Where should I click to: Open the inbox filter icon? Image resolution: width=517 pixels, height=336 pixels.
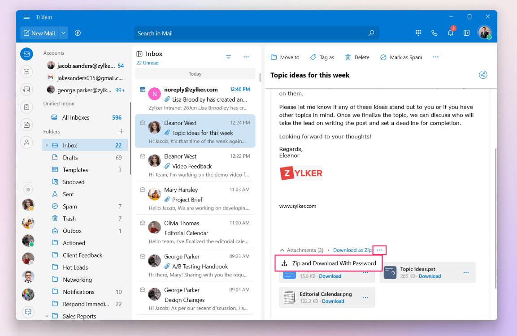pyautogui.click(x=228, y=57)
